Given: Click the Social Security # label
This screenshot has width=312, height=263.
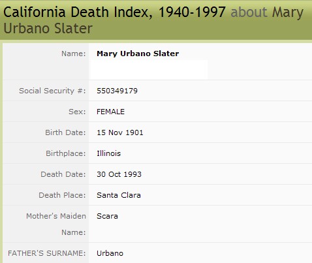Looking at the screenshot, I should 52,91.
